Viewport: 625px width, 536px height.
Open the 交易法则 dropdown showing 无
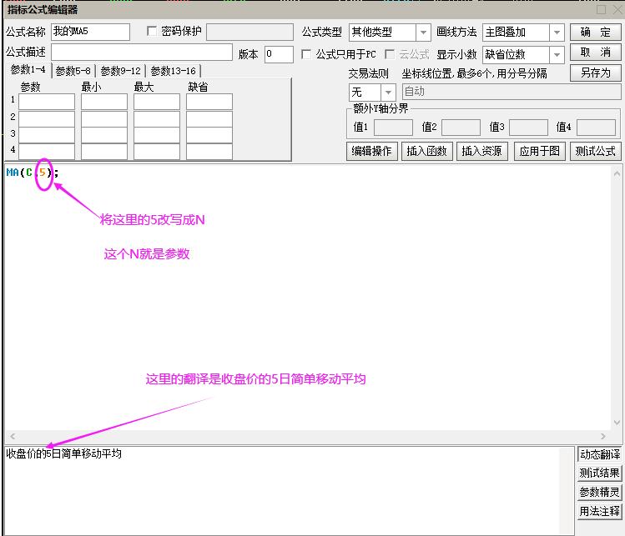pyautogui.click(x=372, y=93)
